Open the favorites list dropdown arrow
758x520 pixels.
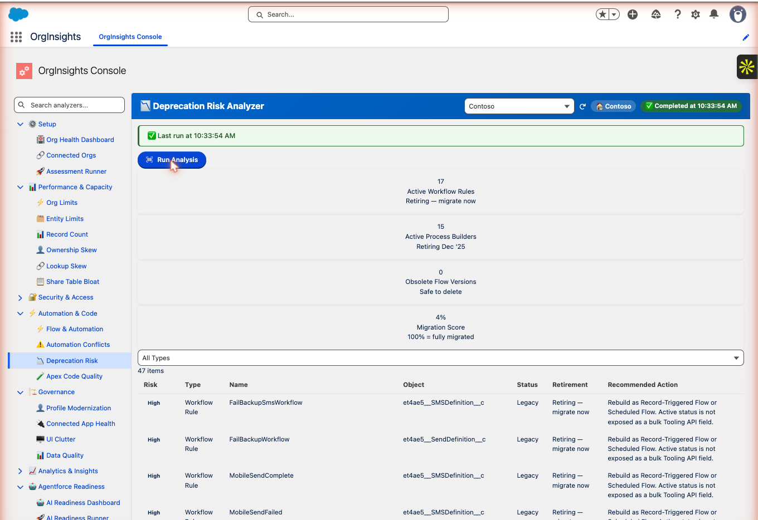[614, 14]
